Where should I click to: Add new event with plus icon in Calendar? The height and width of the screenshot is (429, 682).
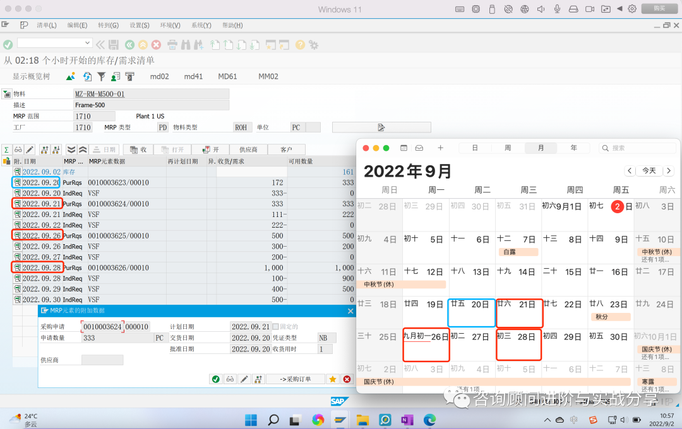click(x=440, y=148)
